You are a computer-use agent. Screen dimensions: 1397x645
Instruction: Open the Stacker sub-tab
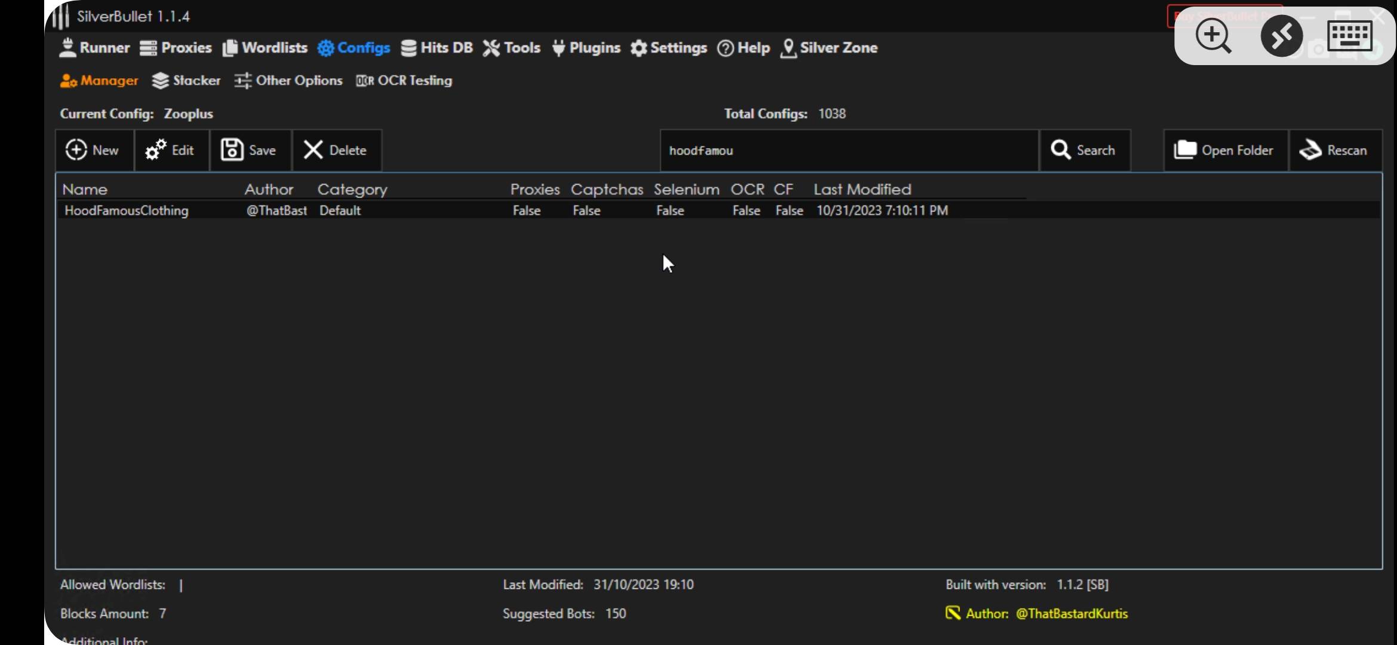[x=186, y=81]
